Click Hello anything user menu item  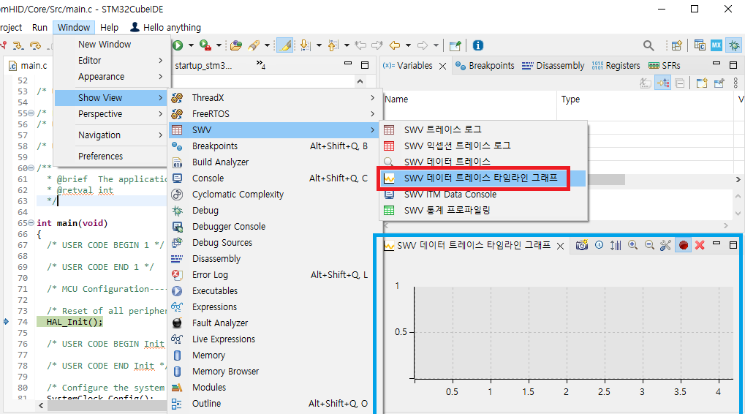click(165, 28)
